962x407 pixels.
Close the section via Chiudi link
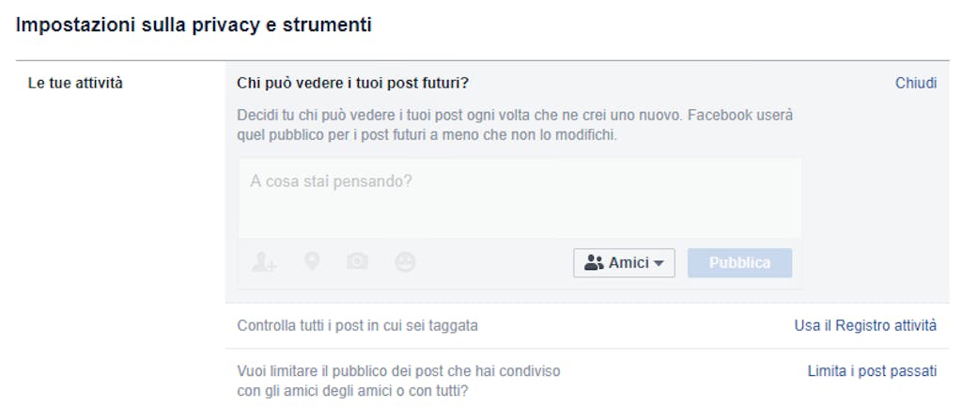point(916,83)
